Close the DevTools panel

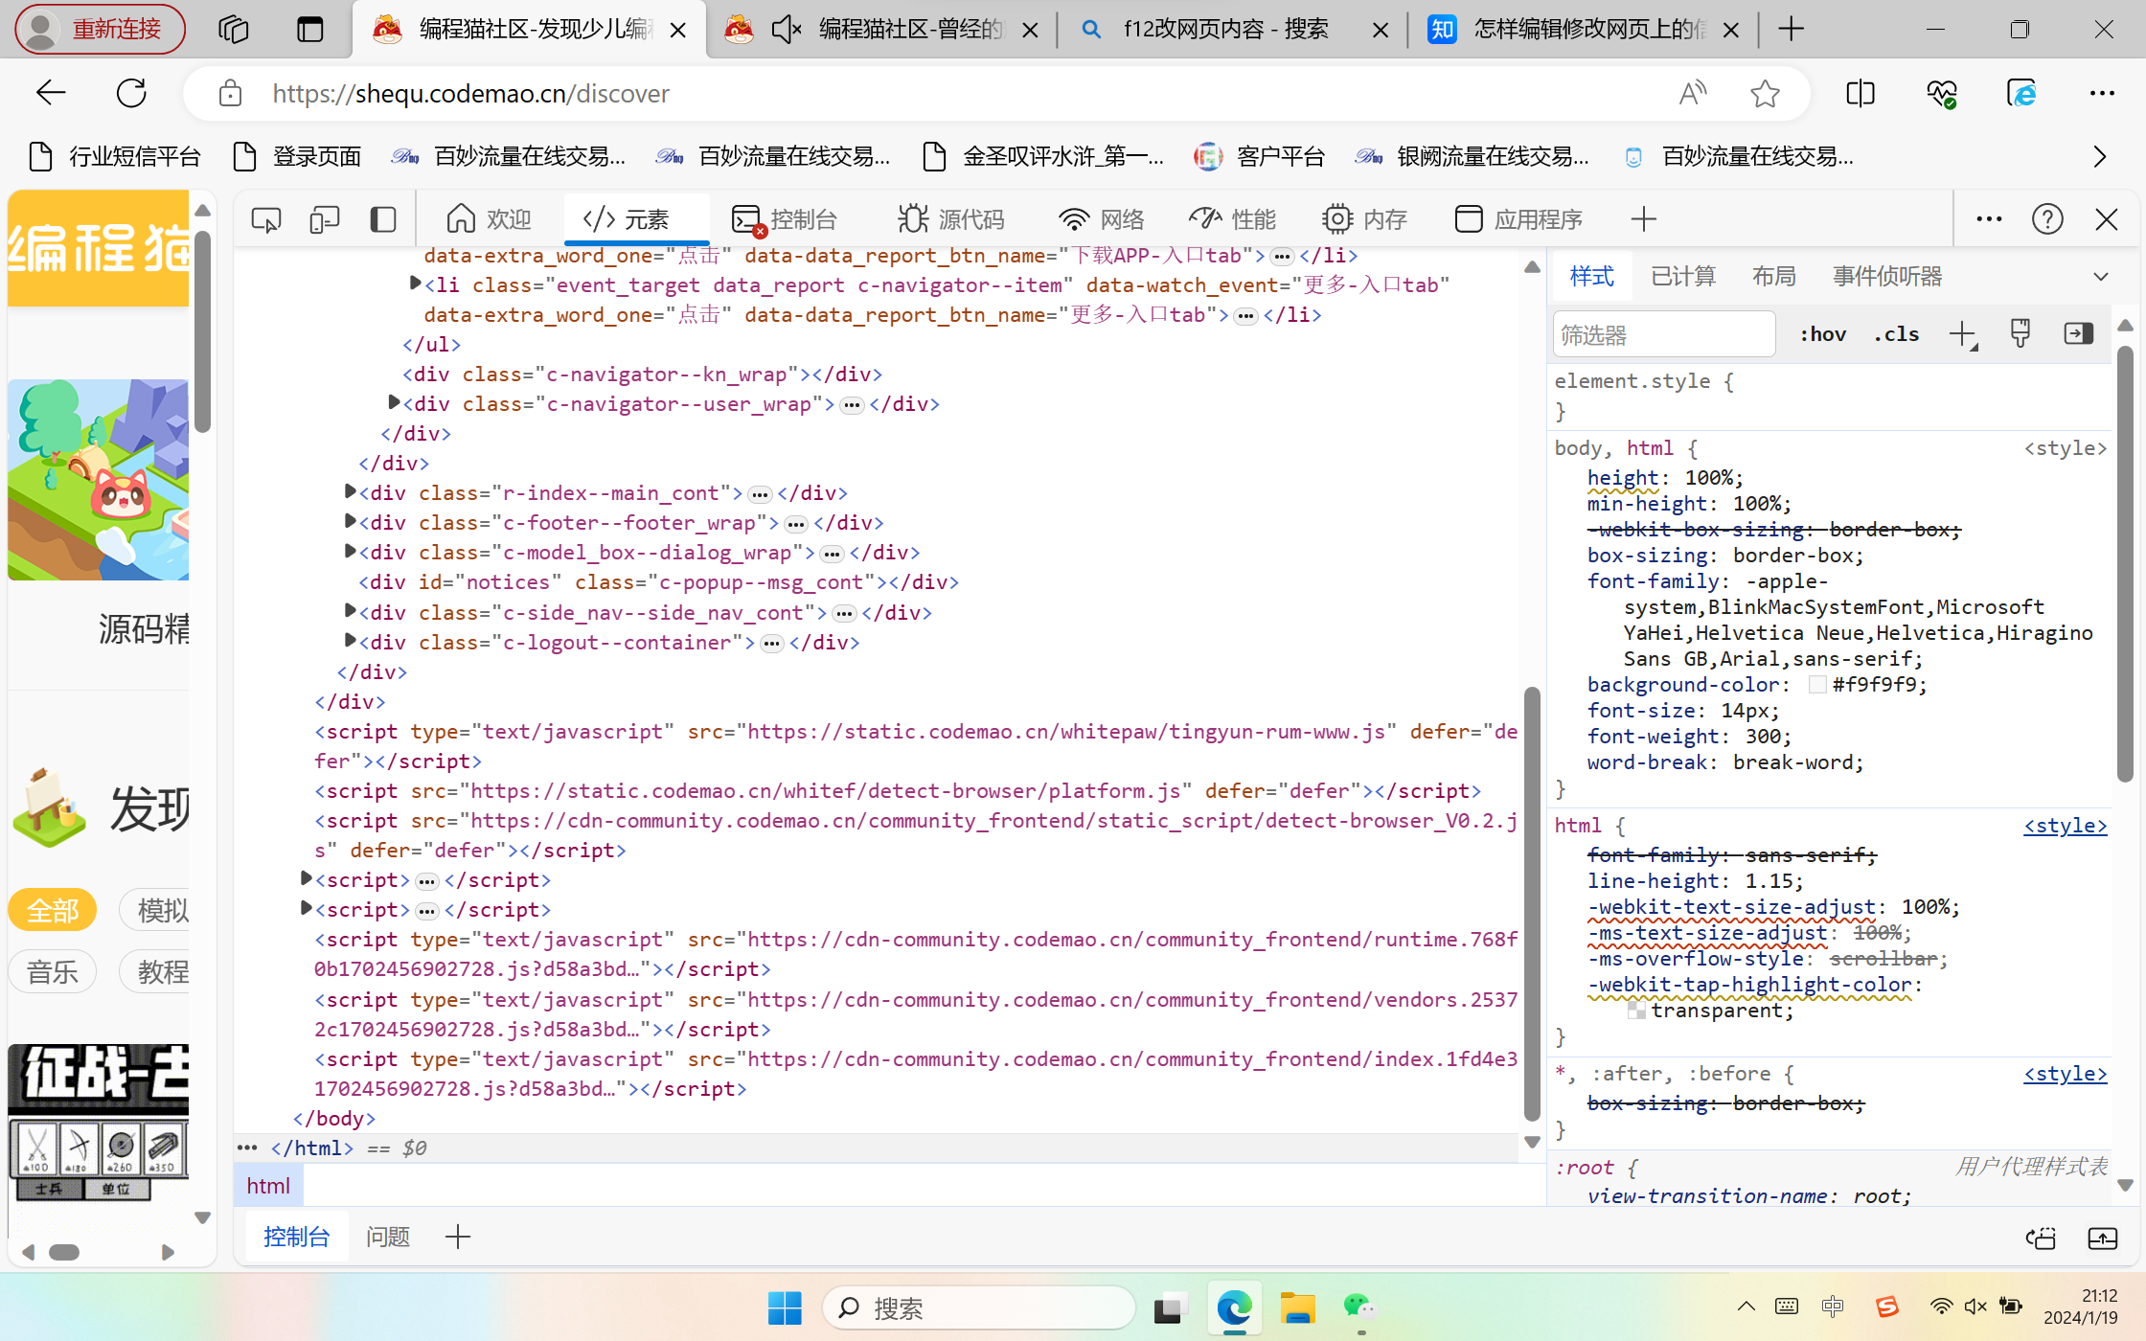point(2106,219)
